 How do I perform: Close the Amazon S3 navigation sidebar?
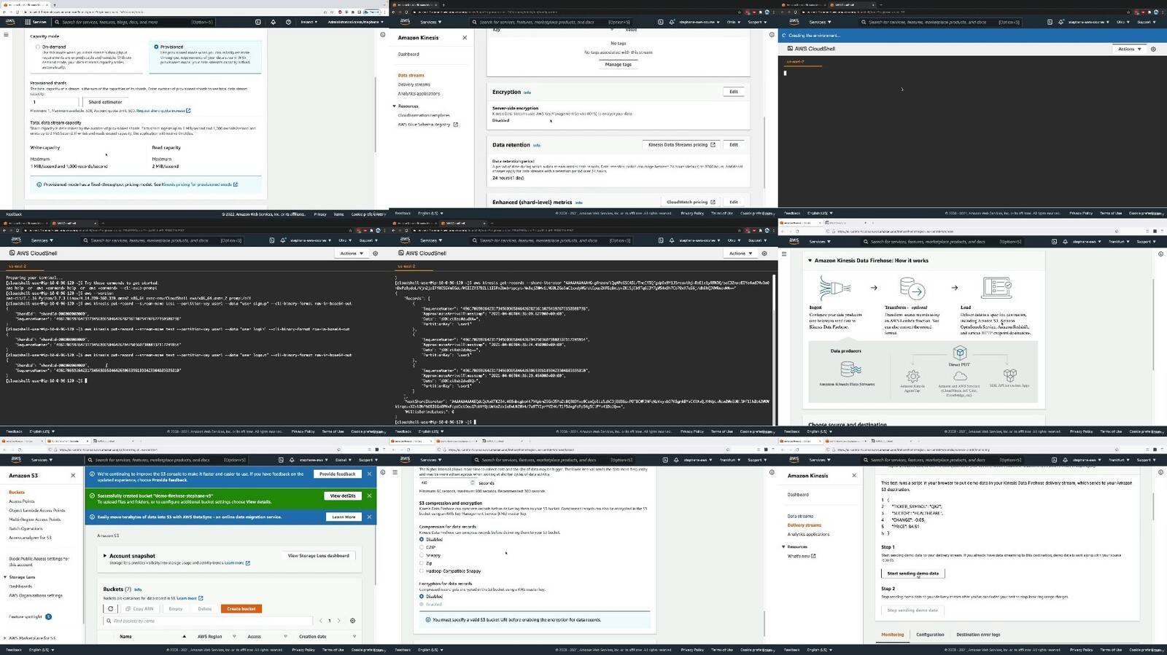[73, 475]
